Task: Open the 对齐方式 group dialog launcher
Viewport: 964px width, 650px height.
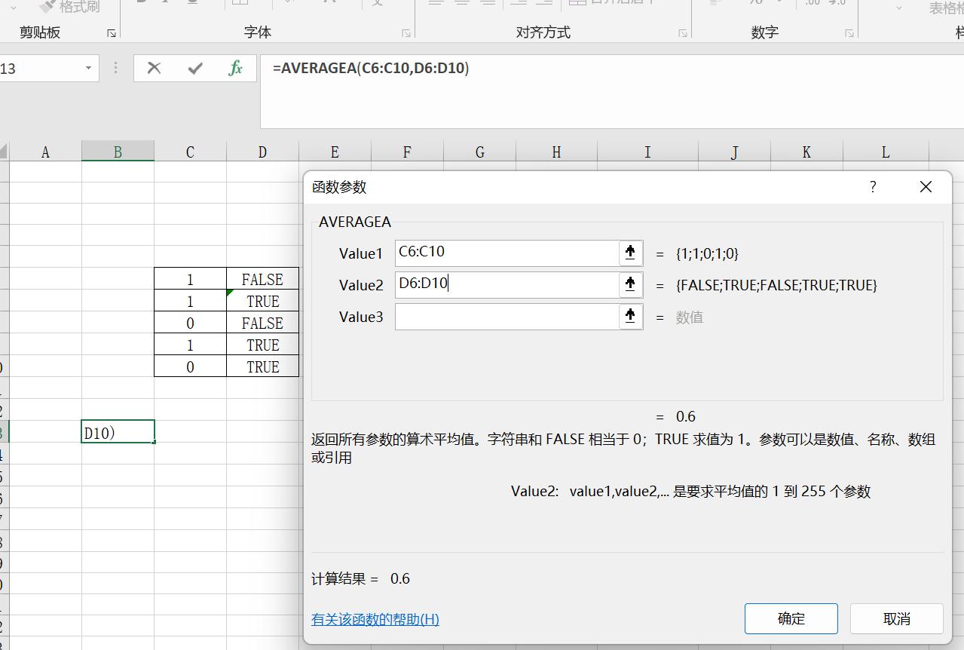Action: [x=683, y=33]
